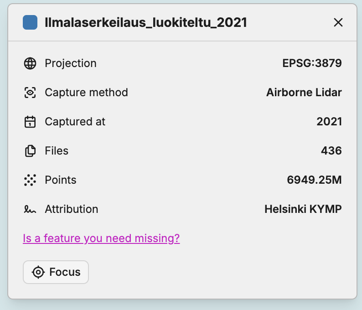Click the 6949.25M points value
Image resolution: width=362 pixels, height=310 pixels.
point(314,180)
